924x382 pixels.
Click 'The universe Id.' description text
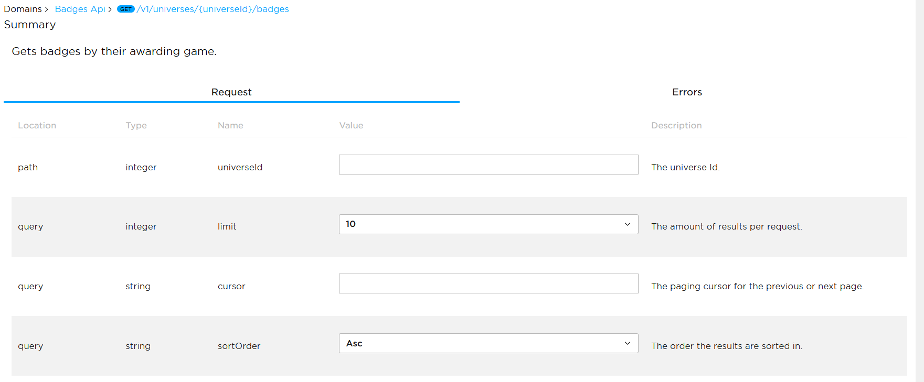685,167
